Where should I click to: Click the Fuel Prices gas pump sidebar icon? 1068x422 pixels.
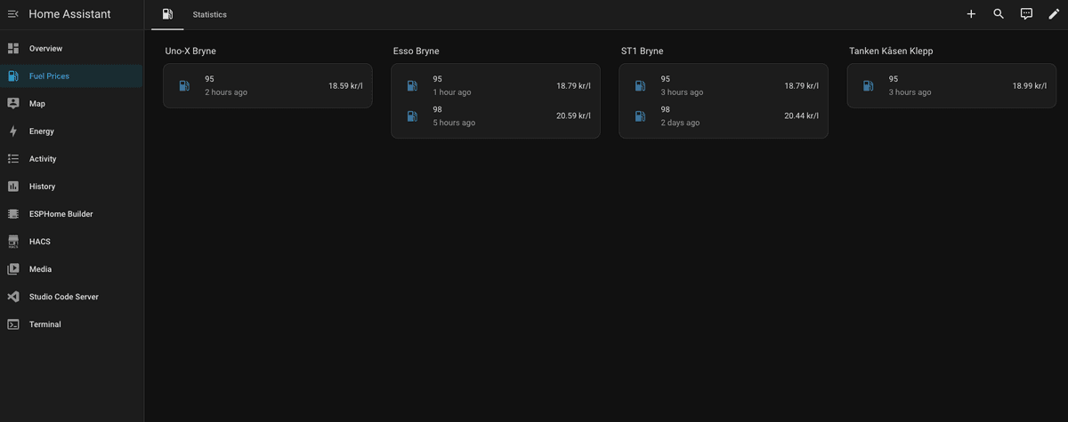click(x=13, y=76)
